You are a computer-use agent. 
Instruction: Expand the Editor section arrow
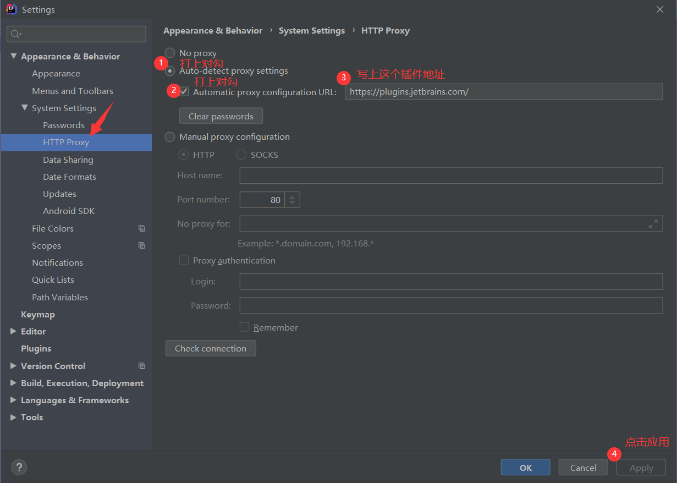click(13, 331)
